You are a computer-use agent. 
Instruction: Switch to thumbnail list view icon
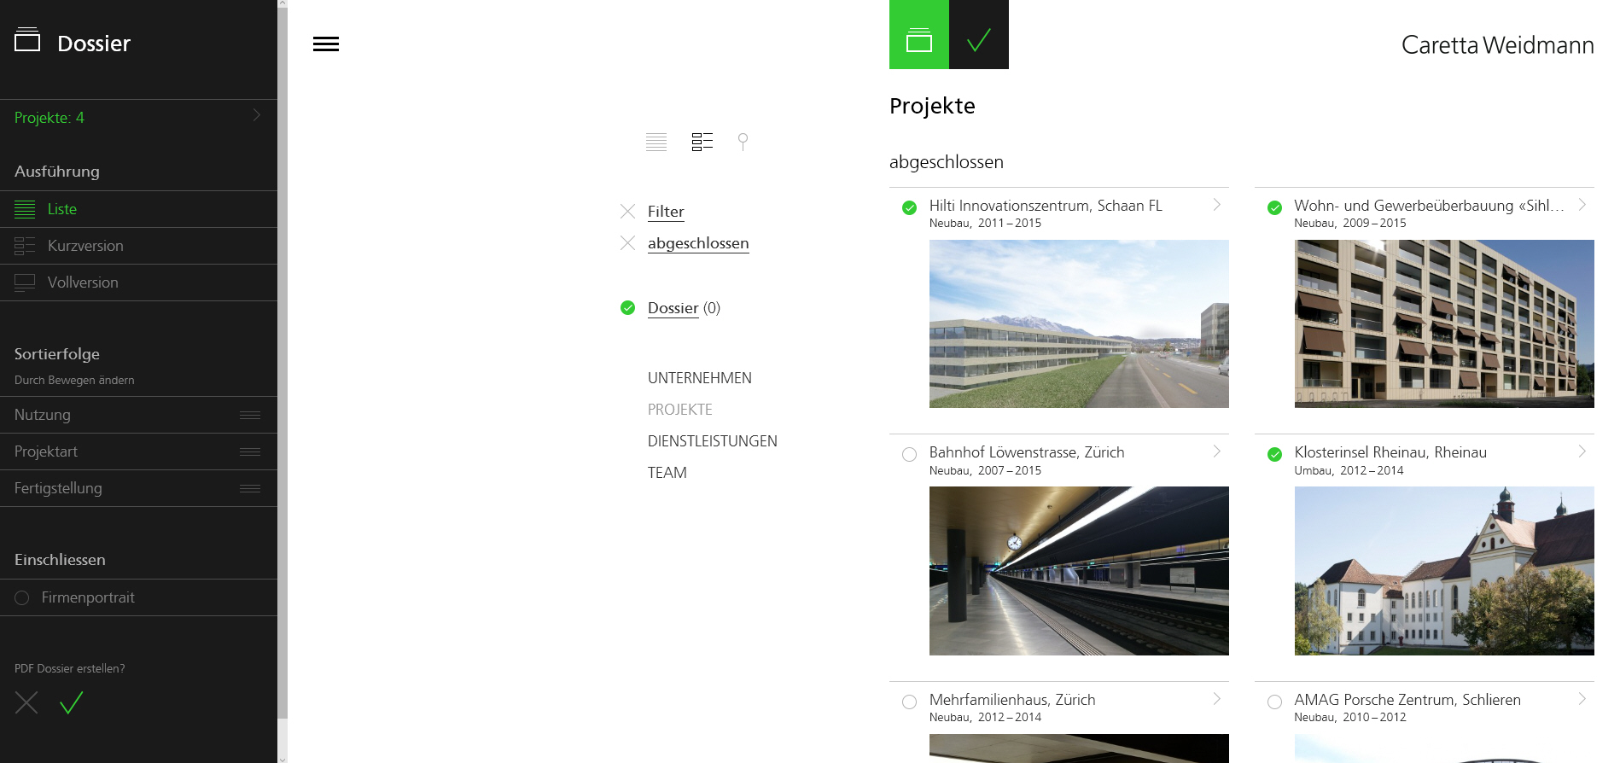(x=702, y=142)
